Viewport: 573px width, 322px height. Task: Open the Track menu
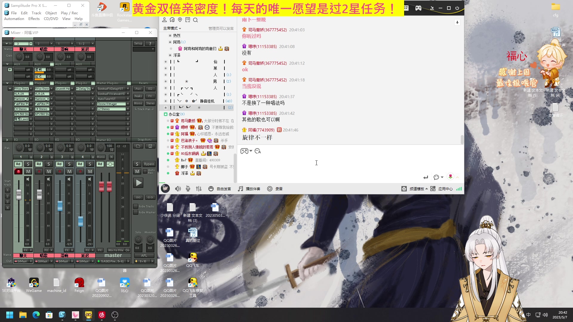click(36, 13)
